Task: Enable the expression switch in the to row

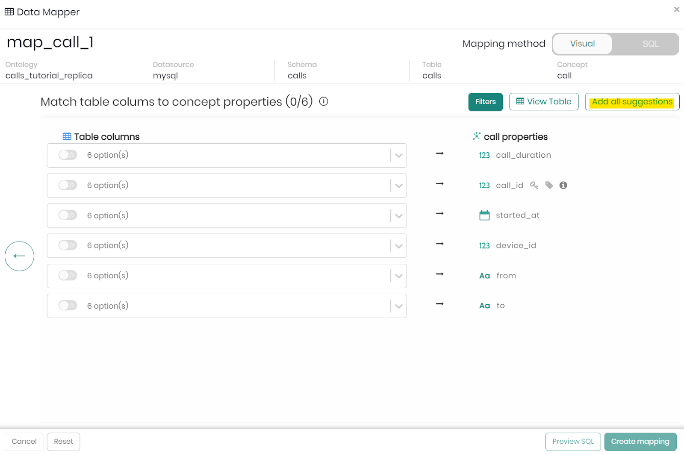Action: click(x=68, y=305)
